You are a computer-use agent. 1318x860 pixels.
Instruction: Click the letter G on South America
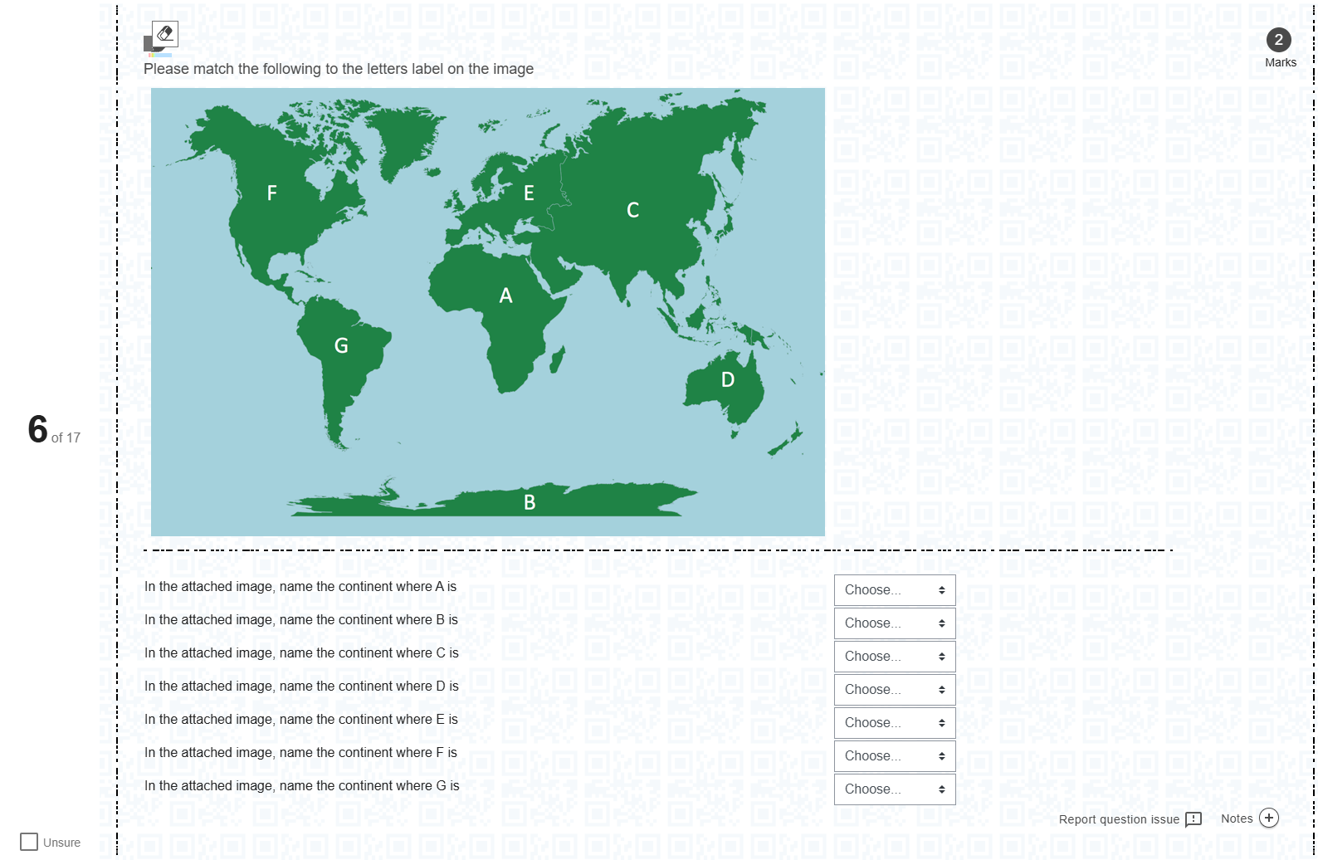click(341, 346)
